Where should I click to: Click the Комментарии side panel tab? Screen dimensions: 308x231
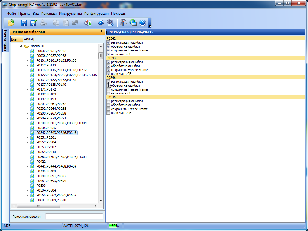point(5,41)
